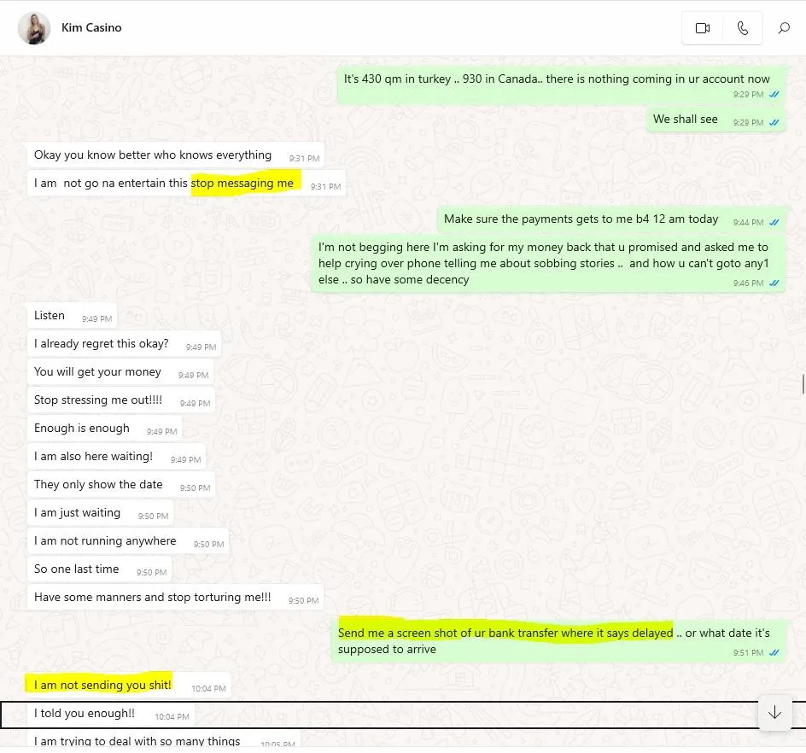Viewport: 806px width, 753px height.
Task: Click read ticks on the 9:46 PM message
Action: 774,283
